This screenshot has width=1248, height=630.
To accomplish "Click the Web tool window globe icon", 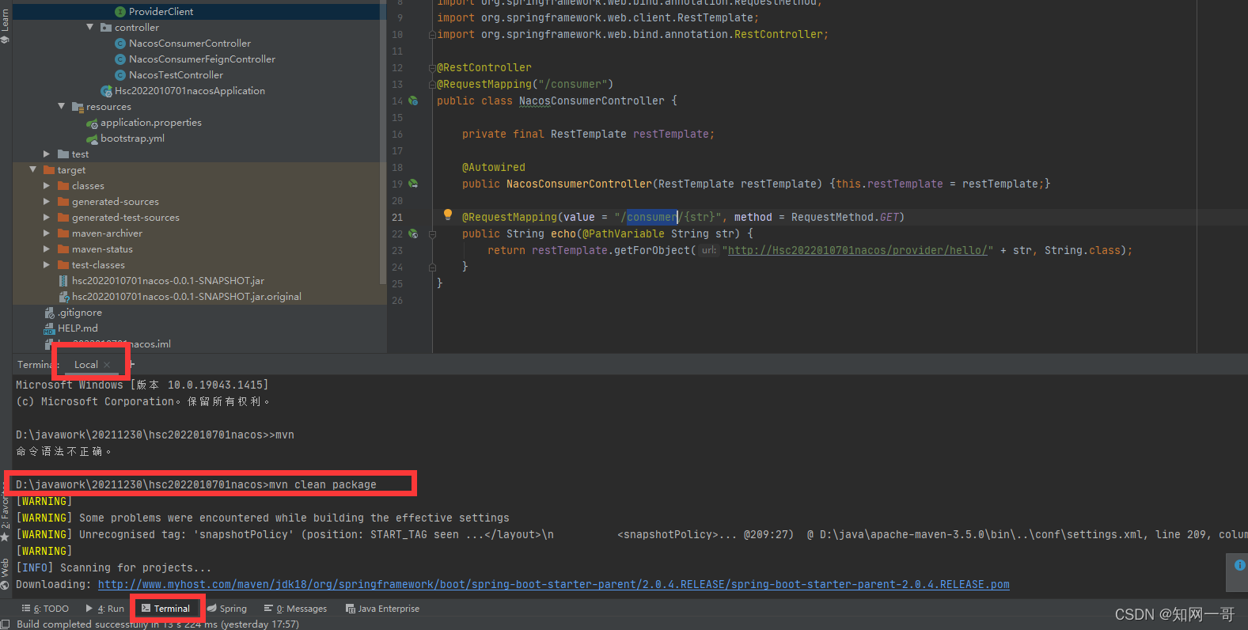I will 5,585.
